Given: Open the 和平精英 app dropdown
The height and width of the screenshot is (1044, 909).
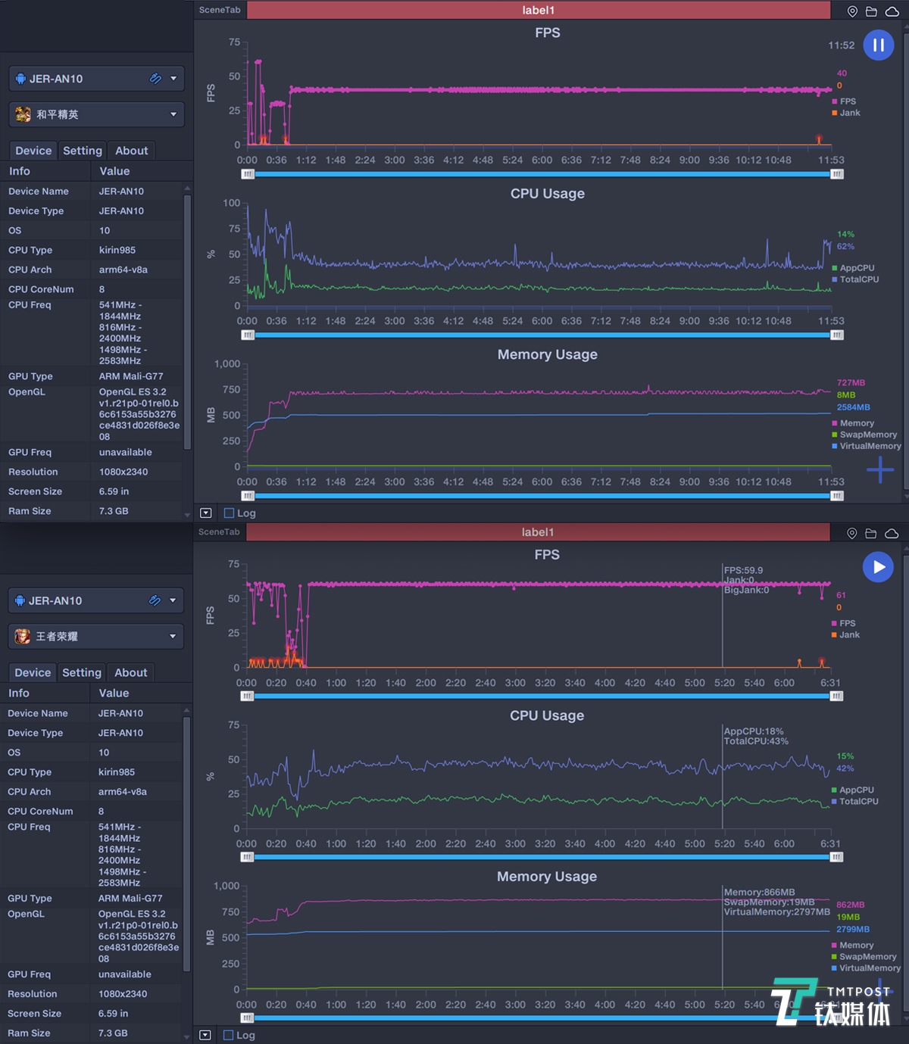Looking at the screenshot, I should 173,114.
